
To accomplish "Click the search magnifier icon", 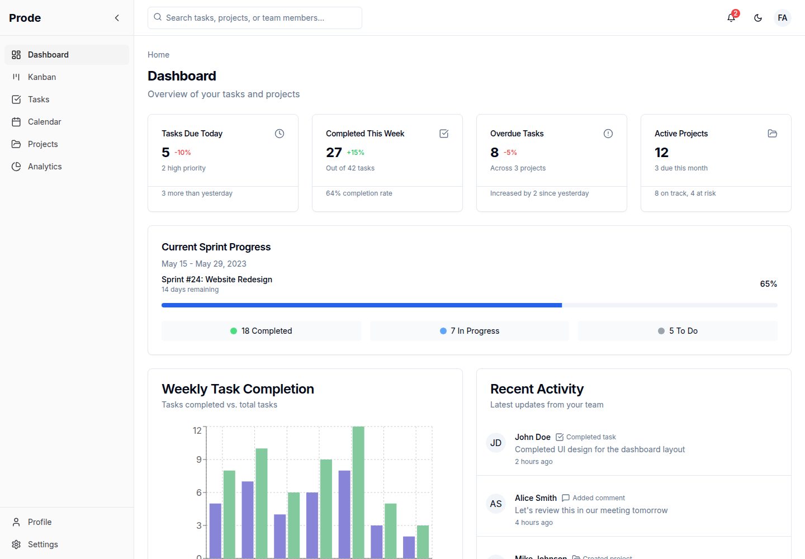I will (x=158, y=17).
